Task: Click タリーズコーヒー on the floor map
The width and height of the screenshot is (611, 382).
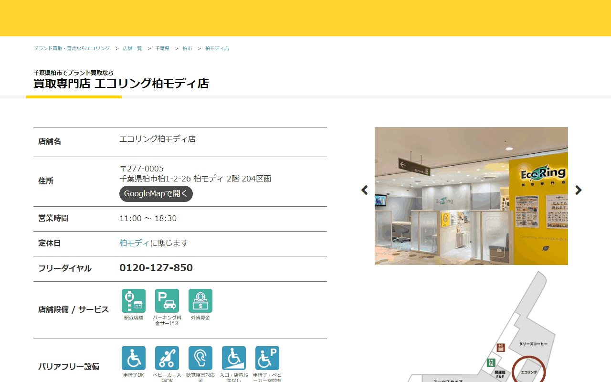Action: tap(533, 344)
